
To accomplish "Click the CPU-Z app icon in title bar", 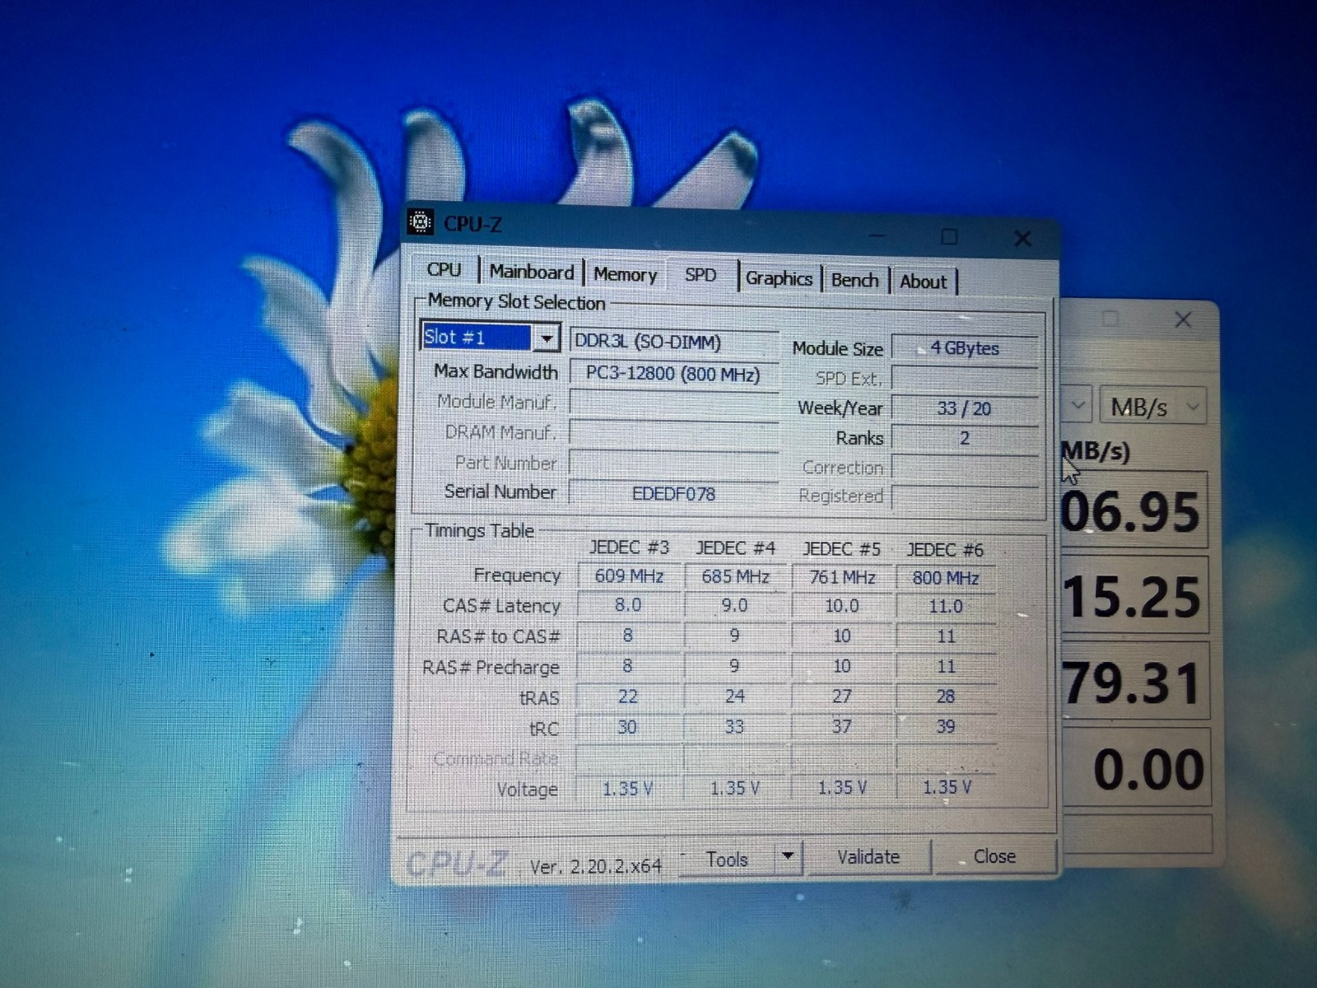I will coord(420,222).
